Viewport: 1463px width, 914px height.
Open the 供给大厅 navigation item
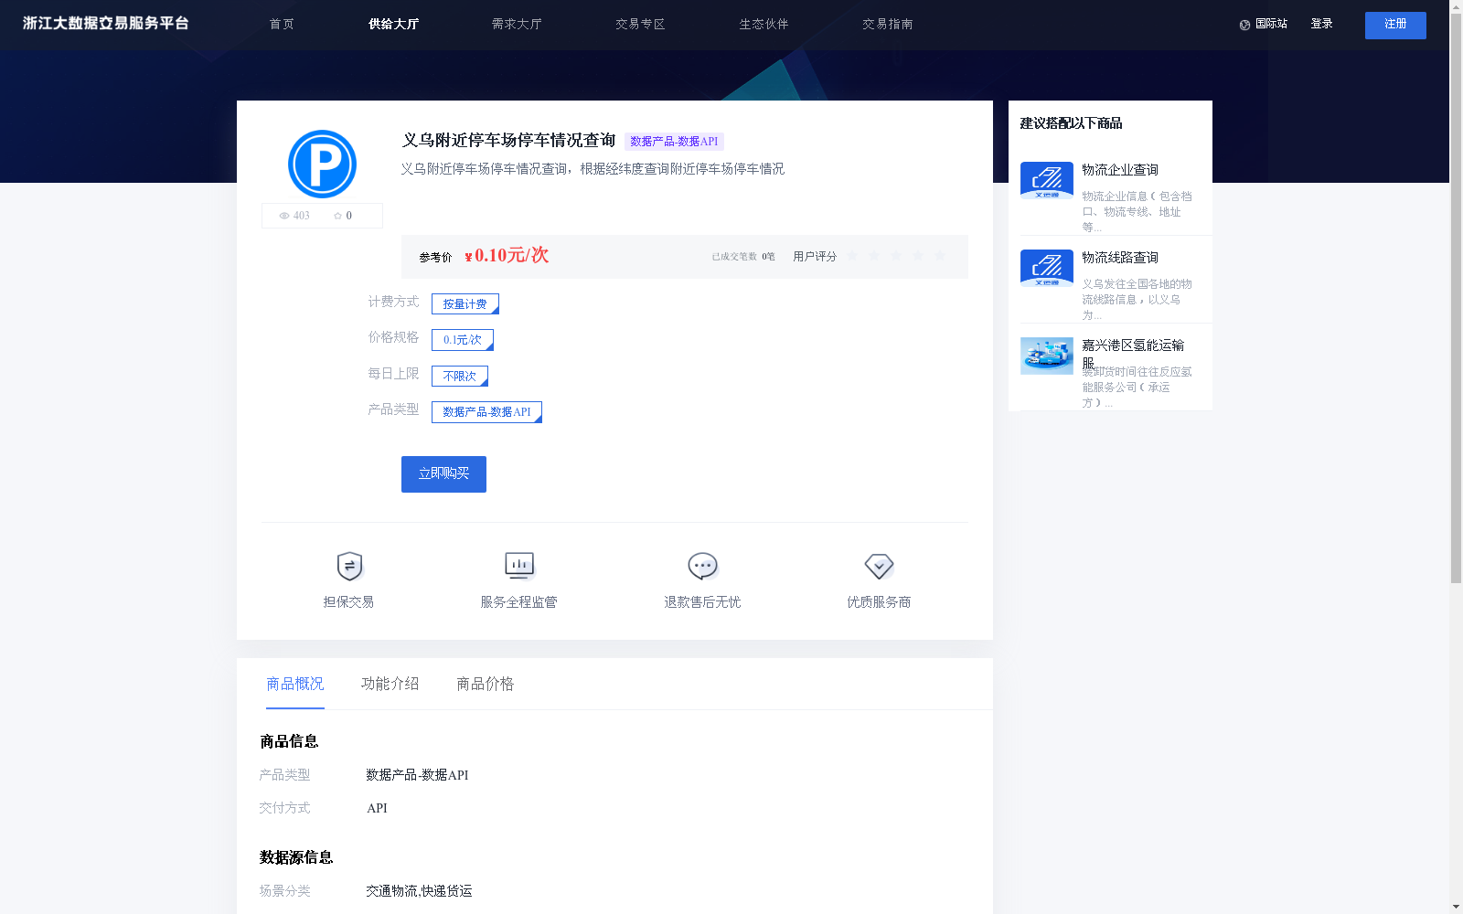[x=393, y=25]
